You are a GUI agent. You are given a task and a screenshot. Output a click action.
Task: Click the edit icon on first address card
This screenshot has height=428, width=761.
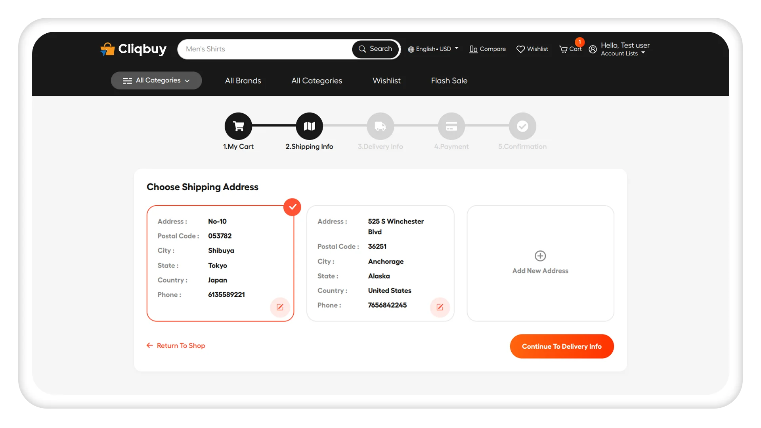click(x=279, y=307)
